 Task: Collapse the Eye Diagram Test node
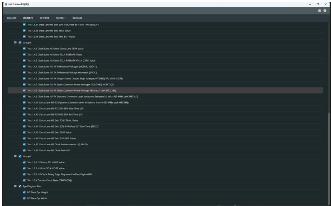pos(15,186)
